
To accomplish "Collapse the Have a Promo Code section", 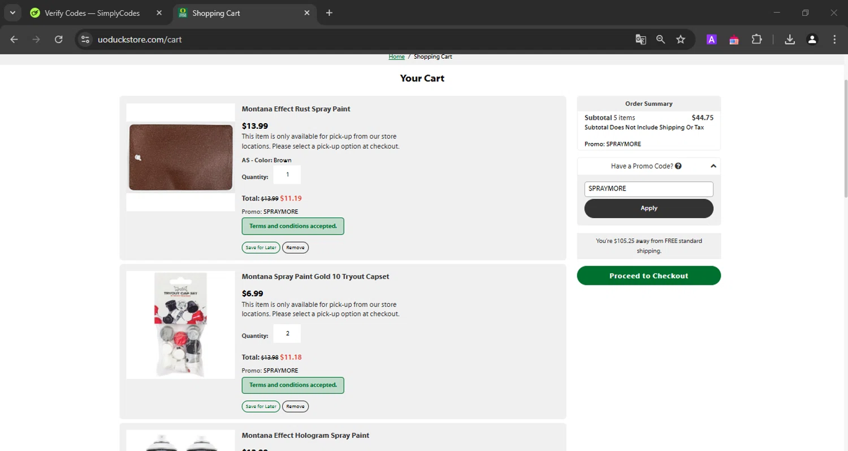I will pyautogui.click(x=713, y=166).
